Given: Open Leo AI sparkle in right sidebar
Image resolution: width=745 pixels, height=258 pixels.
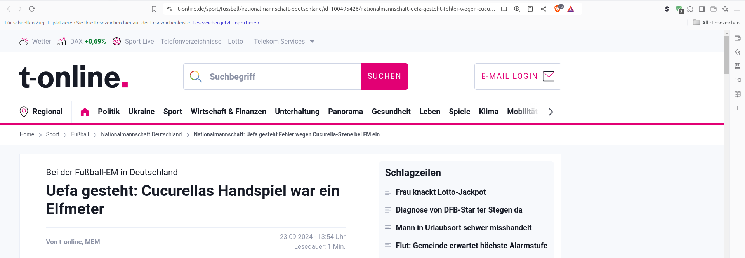Looking at the screenshot, I should 738,52.
